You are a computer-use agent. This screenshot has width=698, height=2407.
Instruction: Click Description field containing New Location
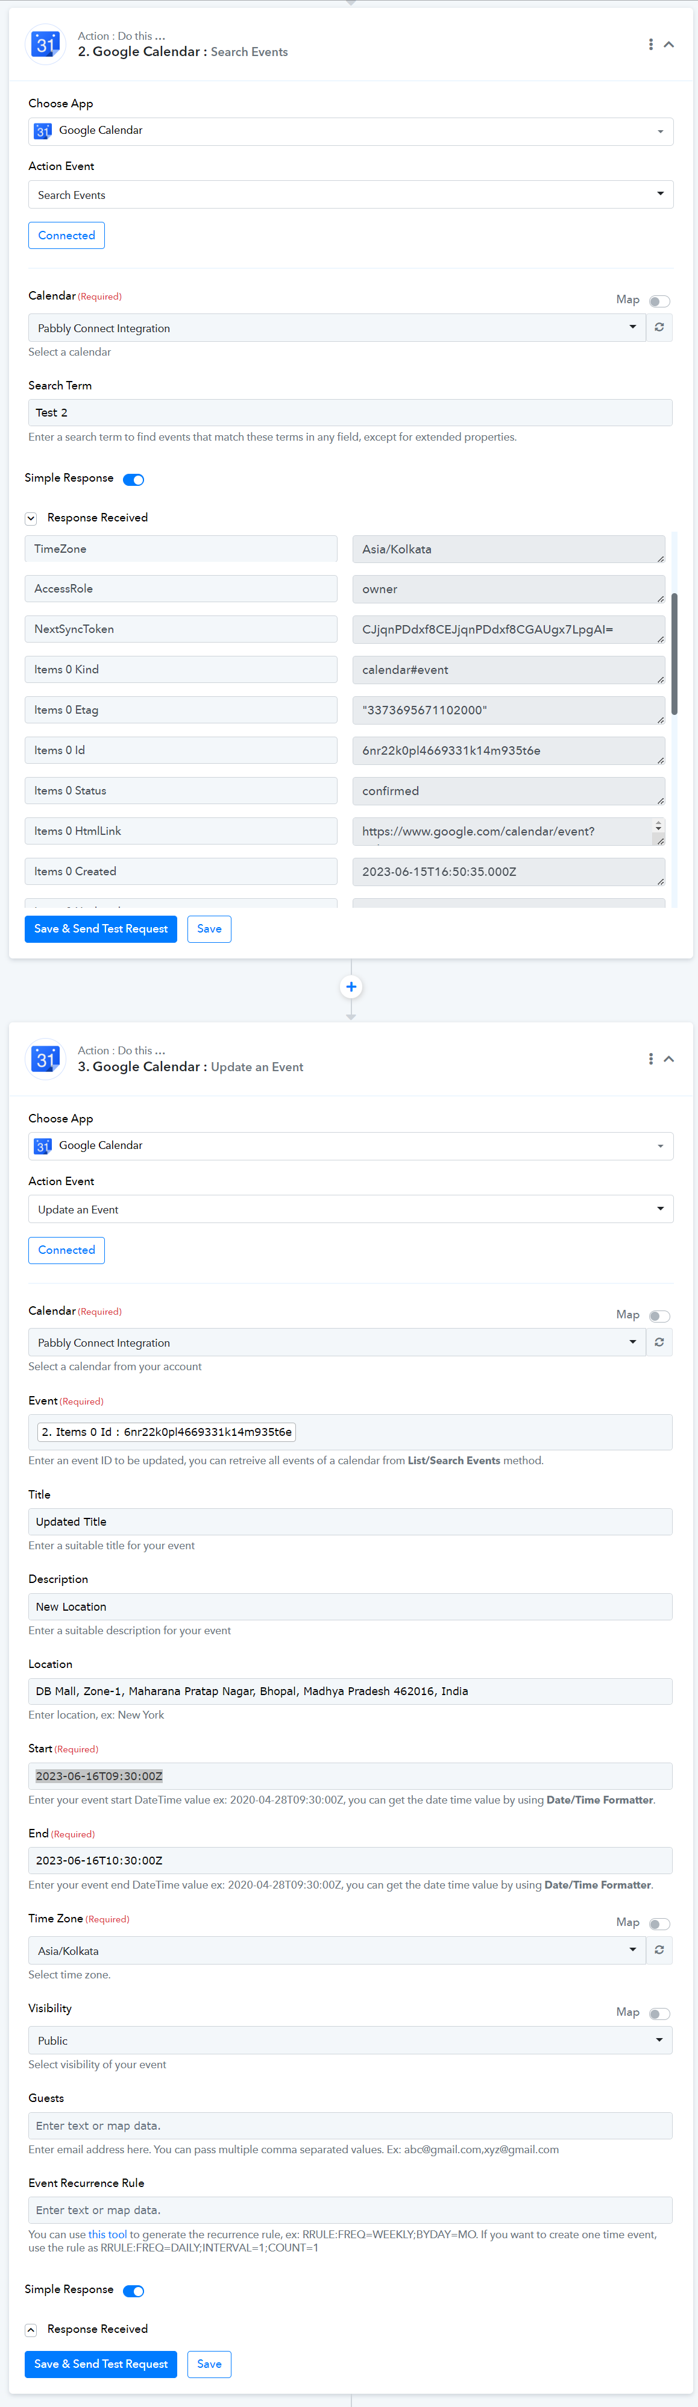[350, 1606]
